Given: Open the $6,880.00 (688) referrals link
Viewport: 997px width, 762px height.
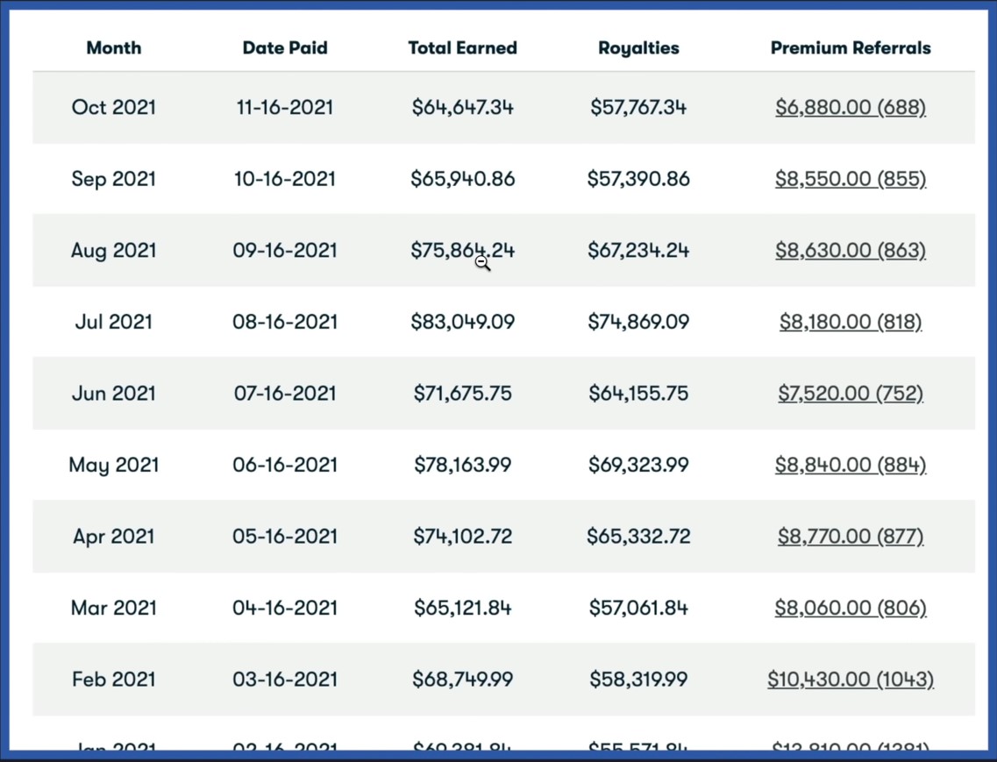Looking at the screenshot, I should (x=851, y=108).
